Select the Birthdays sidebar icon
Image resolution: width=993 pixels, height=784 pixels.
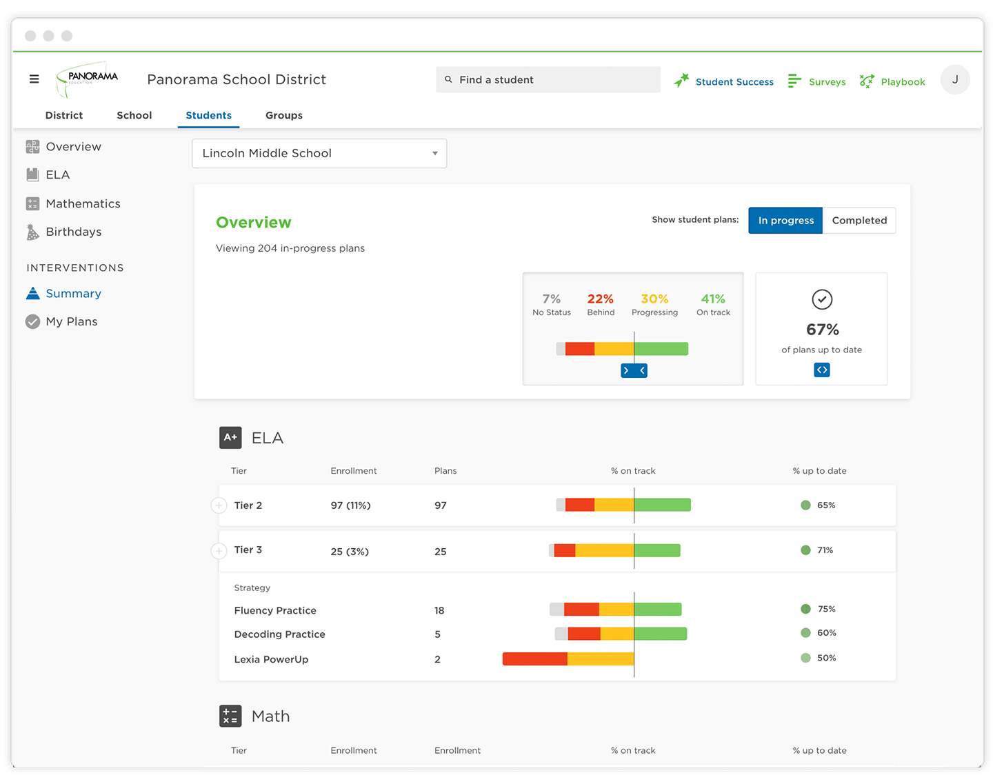click(x=32, y=232)
